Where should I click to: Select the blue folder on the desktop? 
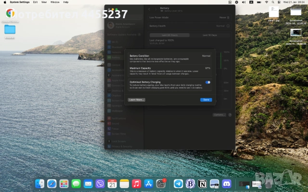point(10,29)
